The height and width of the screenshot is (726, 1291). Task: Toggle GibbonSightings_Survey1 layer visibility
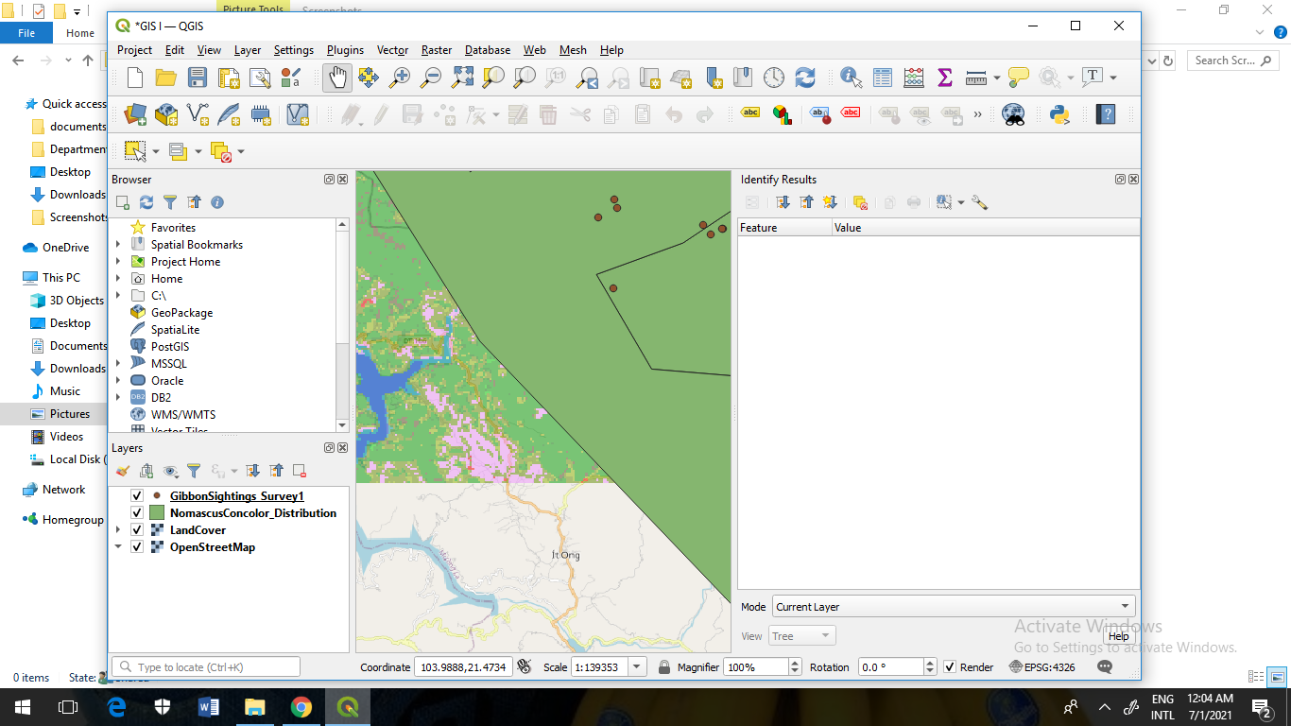coord(137,496)
